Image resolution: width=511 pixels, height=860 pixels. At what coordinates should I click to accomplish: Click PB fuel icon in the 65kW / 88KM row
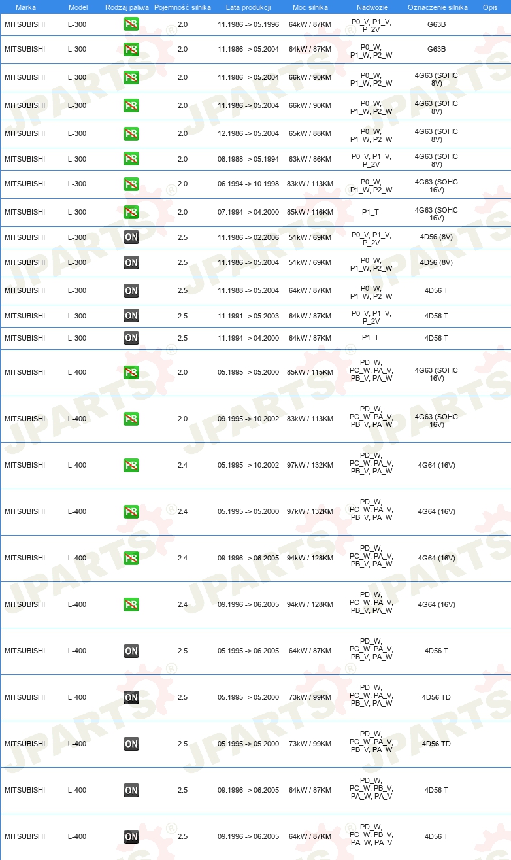[x=131, y=133]
